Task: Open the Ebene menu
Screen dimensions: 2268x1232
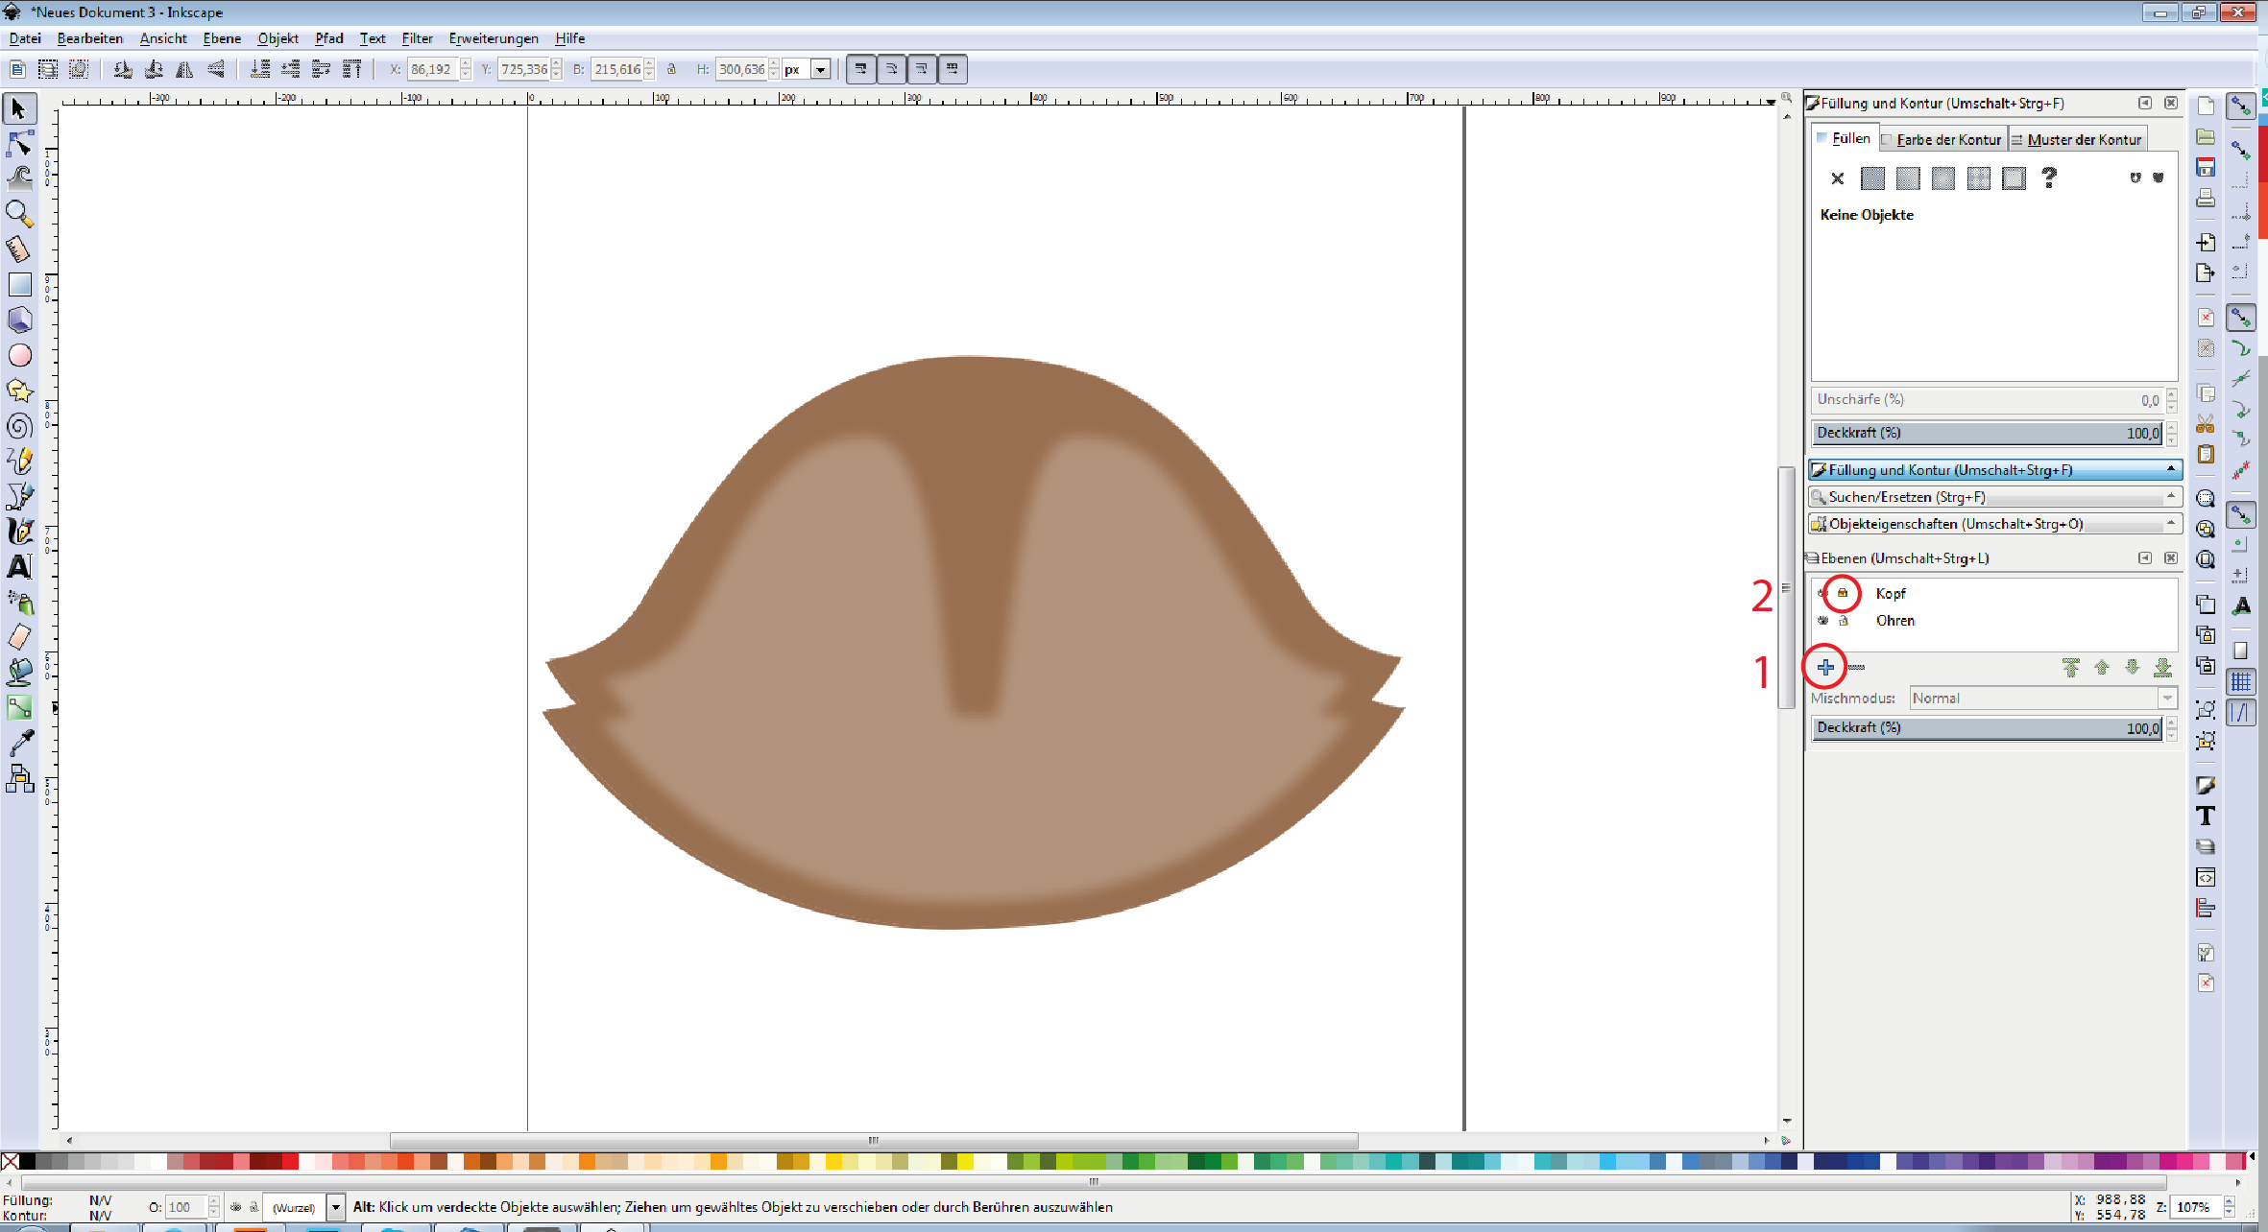Action: pos(222,38)
